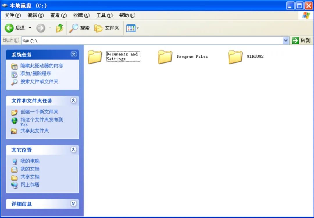This screenshot has width=314, height=218.
Task: Click the Windows flag logo
Action: 306,15
